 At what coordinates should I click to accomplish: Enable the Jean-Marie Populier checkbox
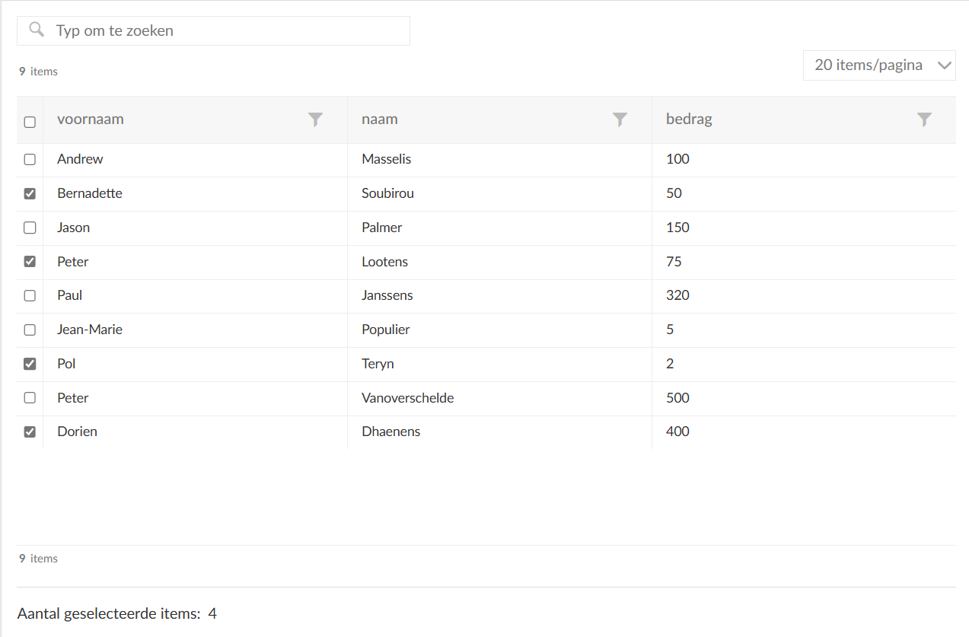tap(30, 330)
